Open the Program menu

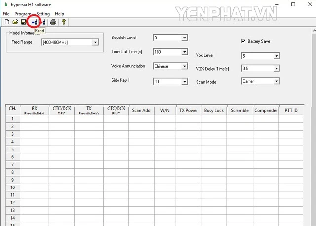[x=23, y=14]
